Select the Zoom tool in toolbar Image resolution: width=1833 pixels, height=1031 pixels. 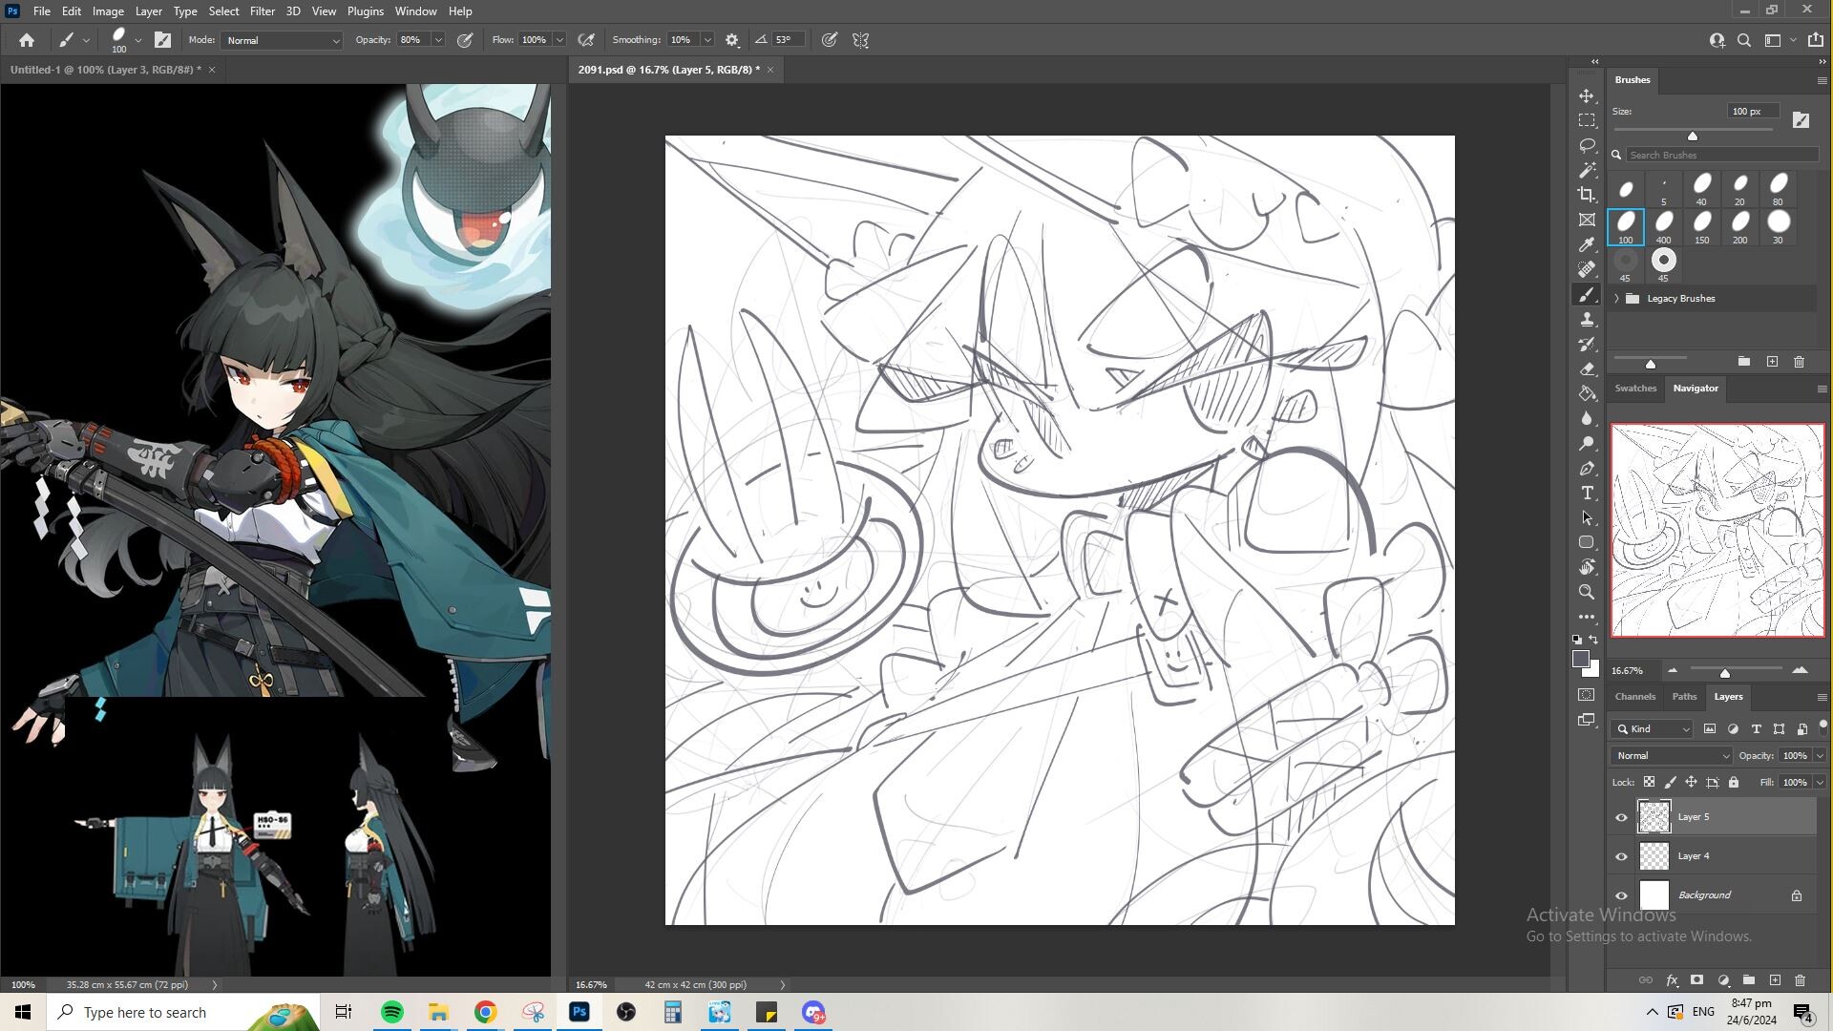point(1587,592)
